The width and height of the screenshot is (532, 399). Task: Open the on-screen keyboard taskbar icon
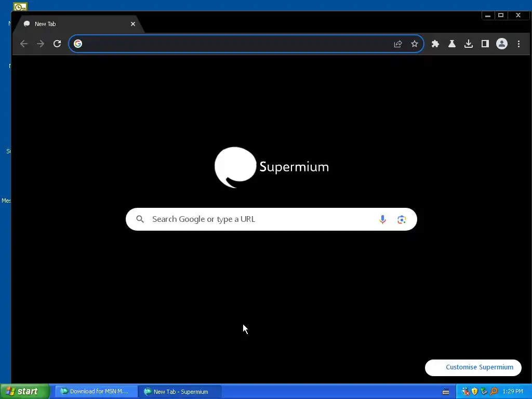click(446, 392)
